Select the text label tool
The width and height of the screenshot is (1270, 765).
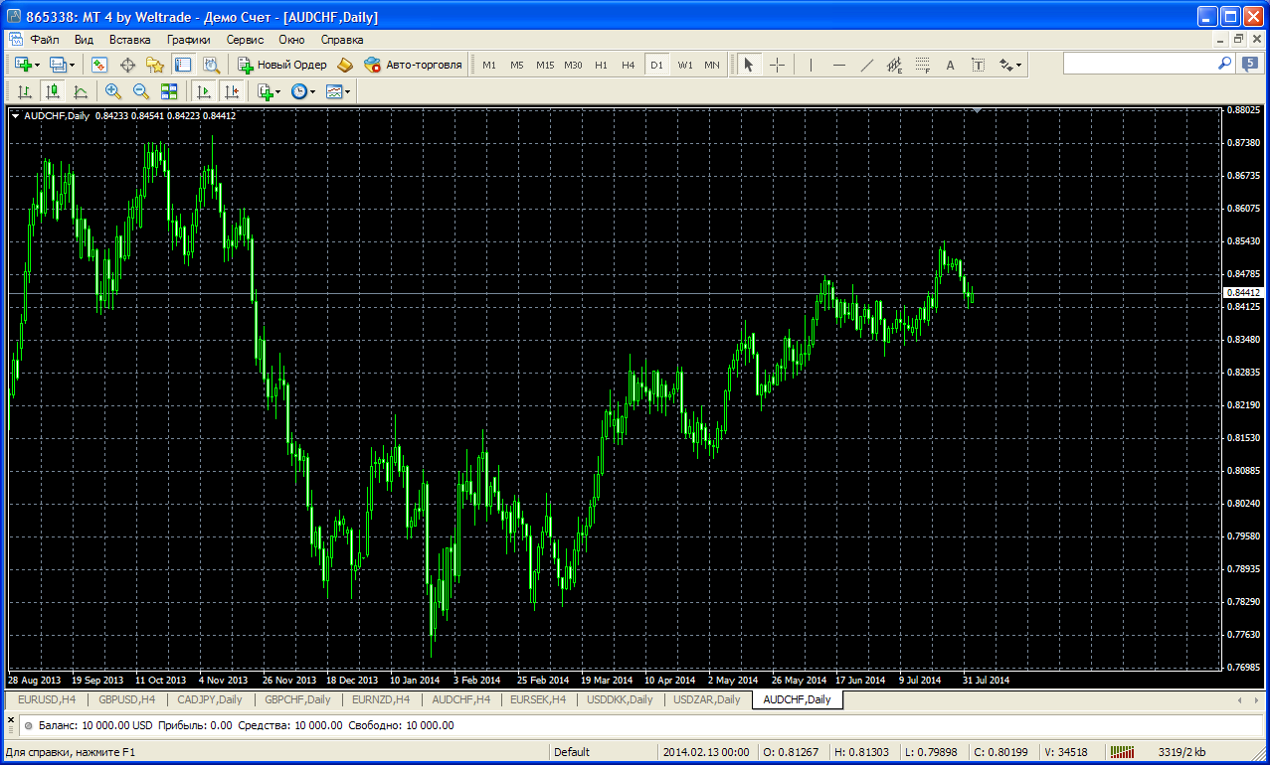(x=978, y=65)
